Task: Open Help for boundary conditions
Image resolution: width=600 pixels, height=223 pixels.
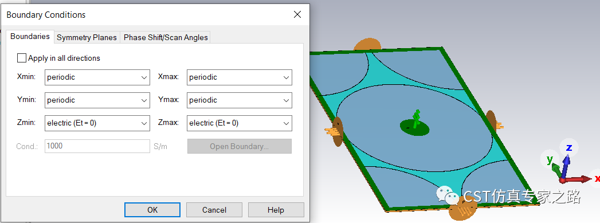Action: point(276,210)
